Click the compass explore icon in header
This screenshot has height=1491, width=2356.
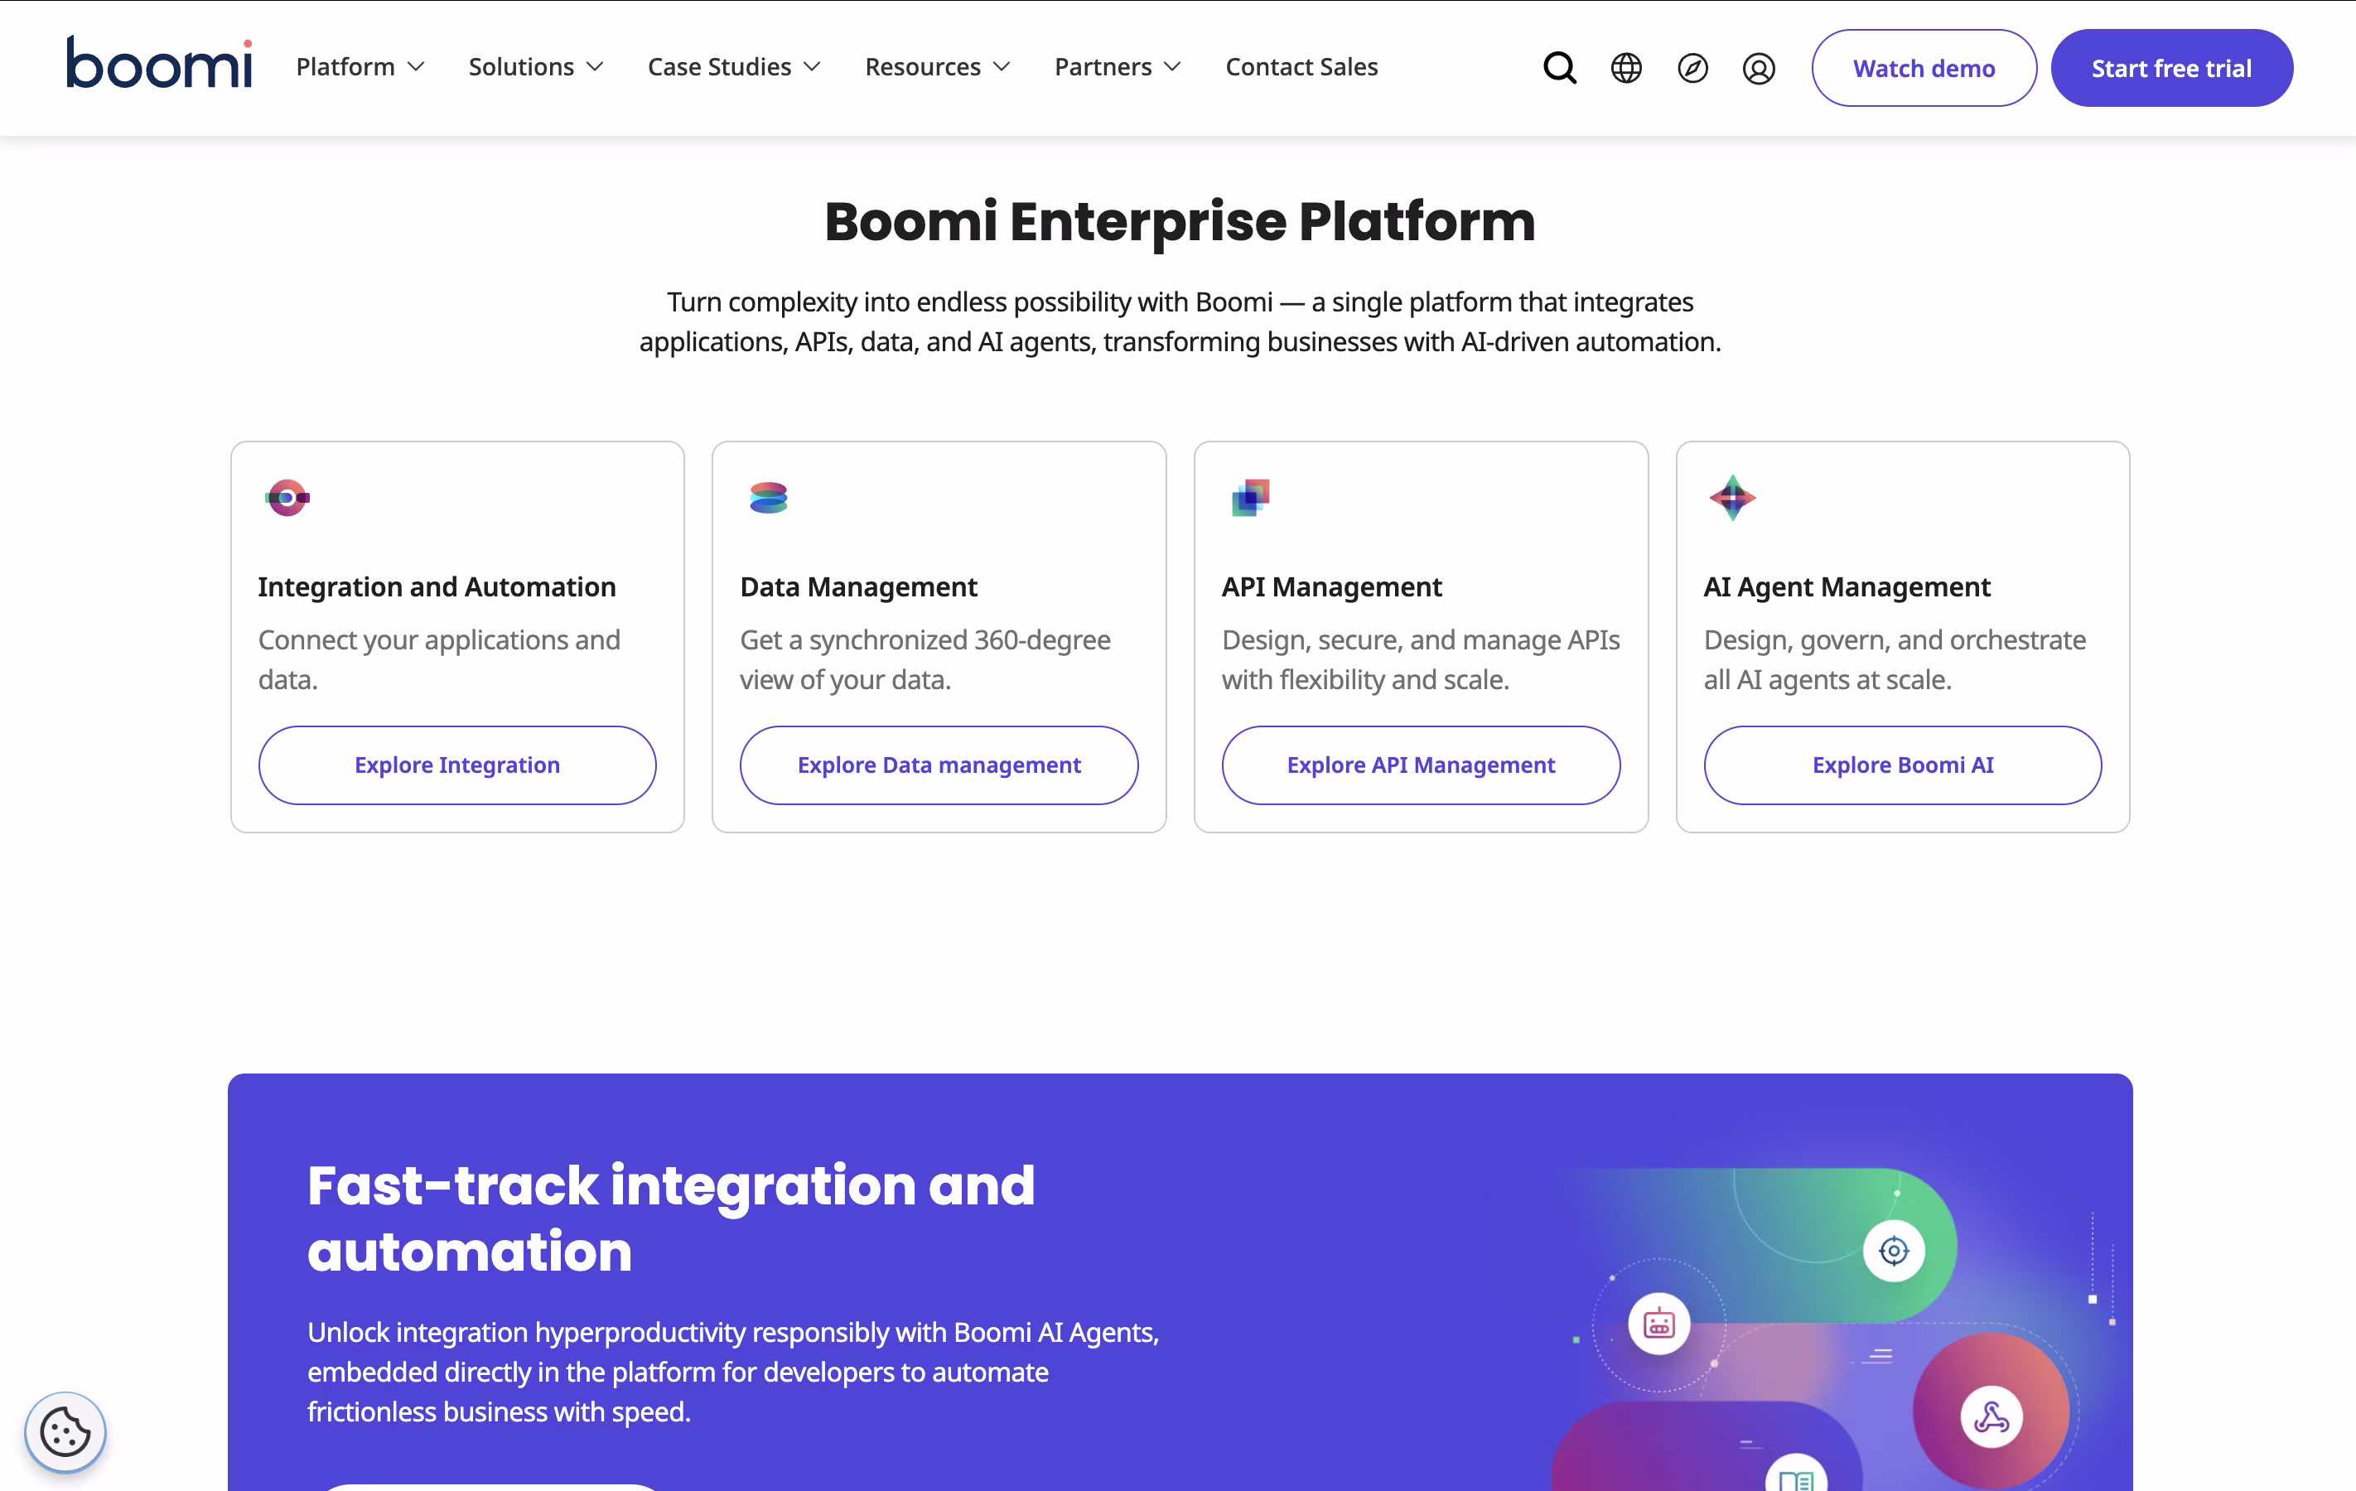click(x=1692, y=67)
